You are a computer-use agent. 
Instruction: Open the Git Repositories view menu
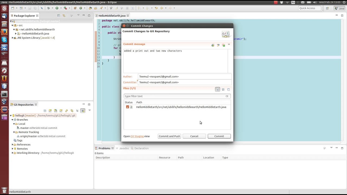tap(89, 110)
